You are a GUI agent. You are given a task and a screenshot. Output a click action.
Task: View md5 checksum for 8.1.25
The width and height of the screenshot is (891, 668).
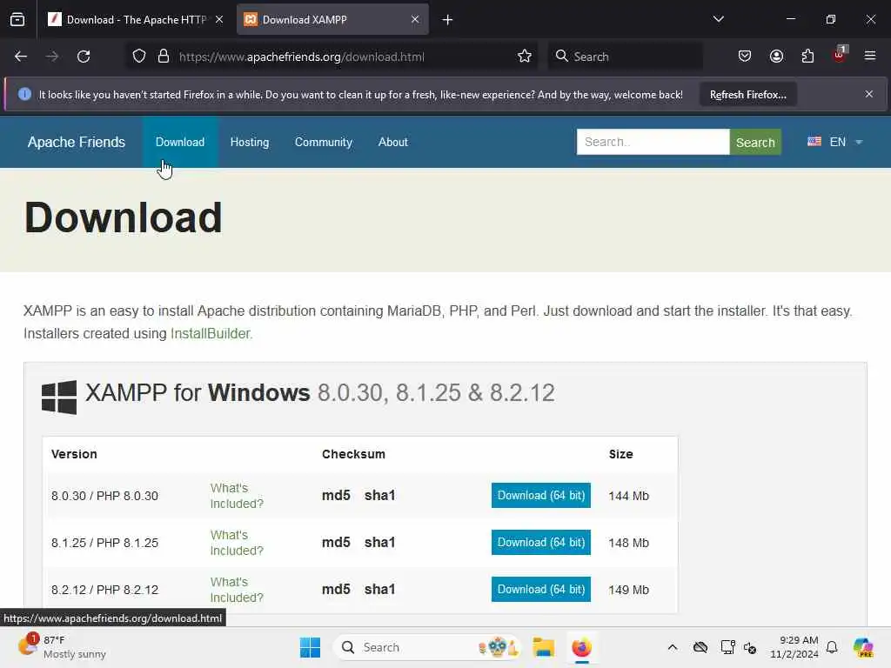[336, 543]
